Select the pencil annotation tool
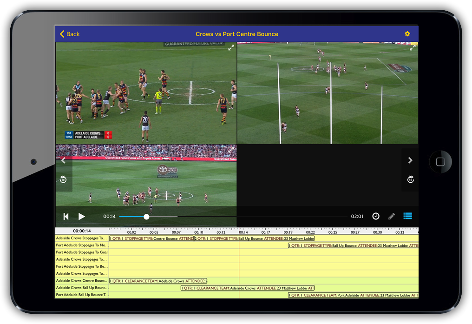This screenshot has height=324, width=472. pos(392,216)
